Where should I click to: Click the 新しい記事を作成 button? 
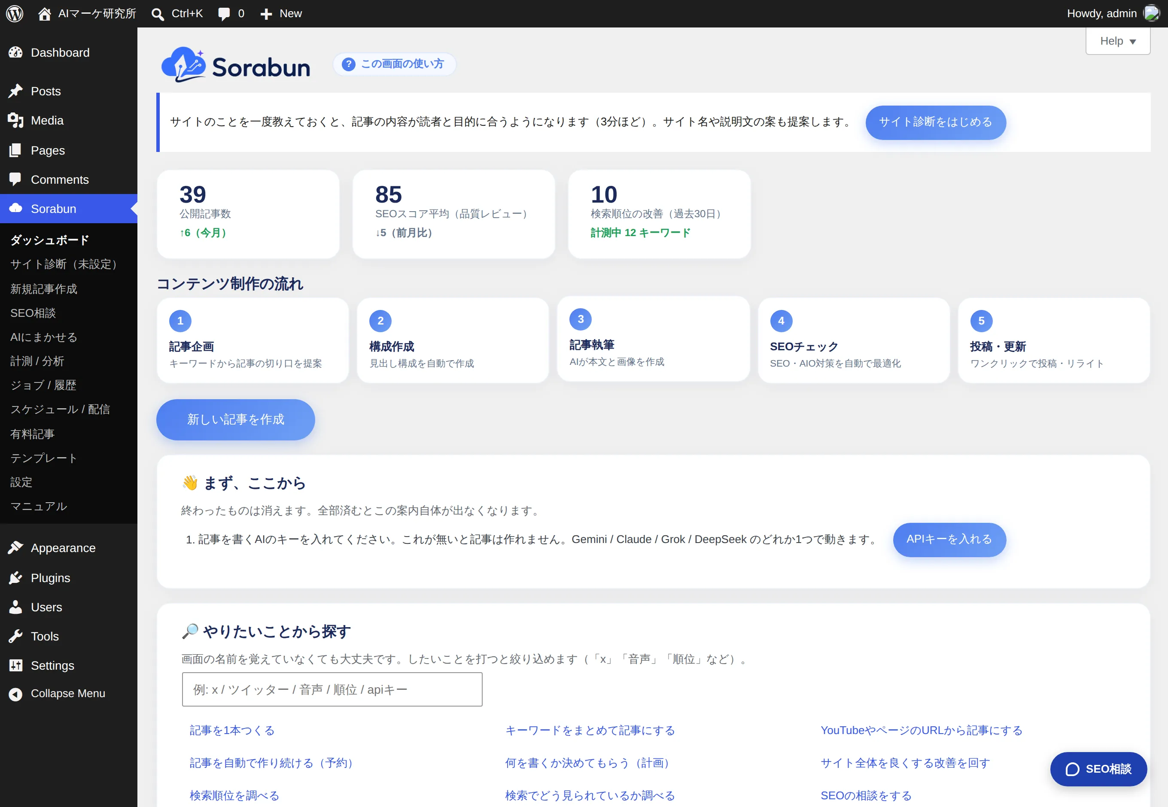coord(236,420)
